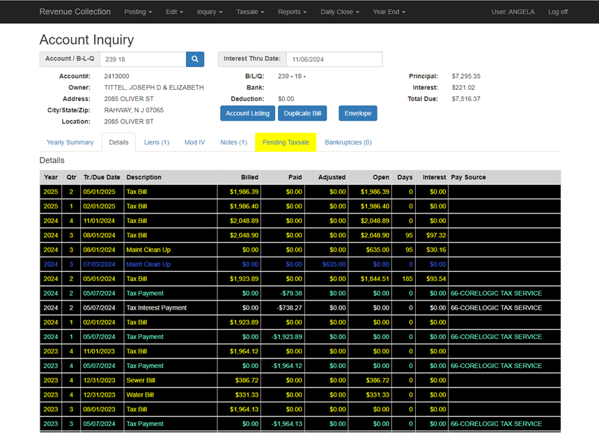Click the Interest Thru Date field

pos(334,59)
